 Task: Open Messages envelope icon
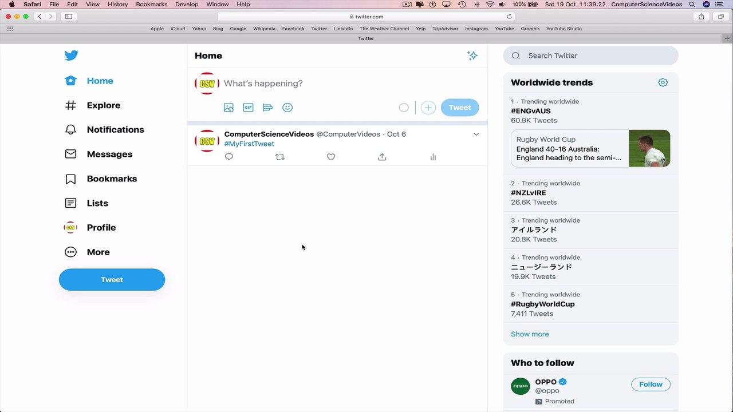(x=70, y=154)
